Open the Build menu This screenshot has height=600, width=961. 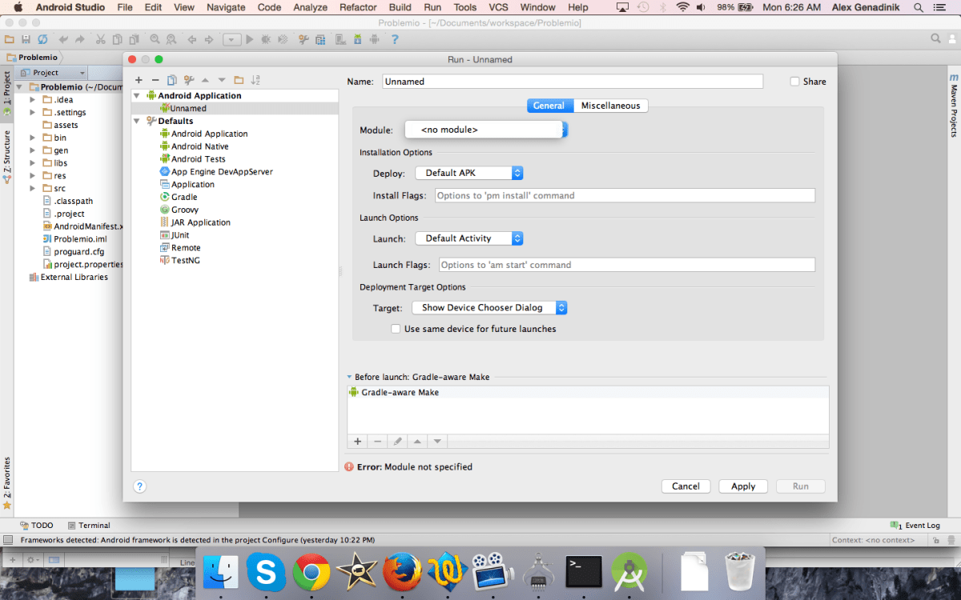[x=400, y=7]
